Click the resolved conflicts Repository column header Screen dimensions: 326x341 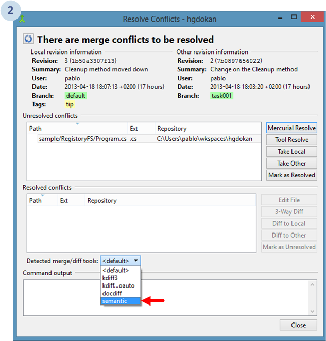tap(170, 200)
